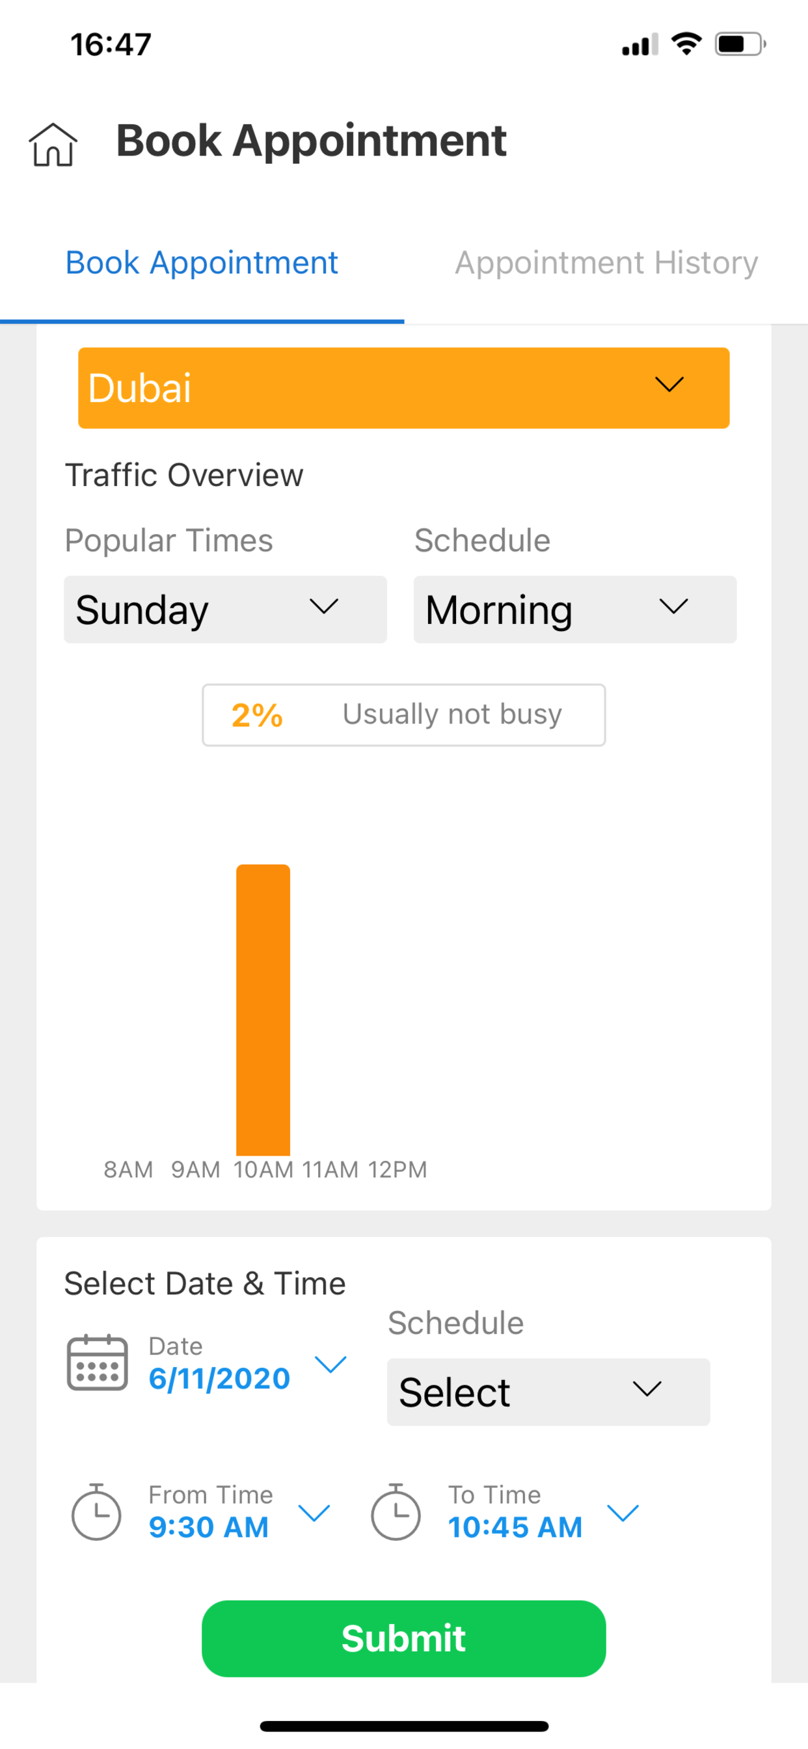Tap the Wi-Fi status icon
The width and height of the screenshot is (808, 1749).
point(686,44)
